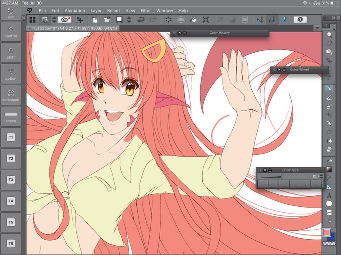Toggle snap to special ruler
Image resolution: width=341 pixels, height=255 pixels.
[x=272, y=20]
